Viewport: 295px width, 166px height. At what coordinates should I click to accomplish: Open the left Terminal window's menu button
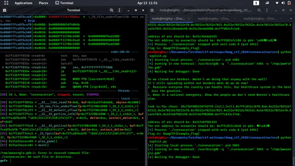click(x=119, y=10)
